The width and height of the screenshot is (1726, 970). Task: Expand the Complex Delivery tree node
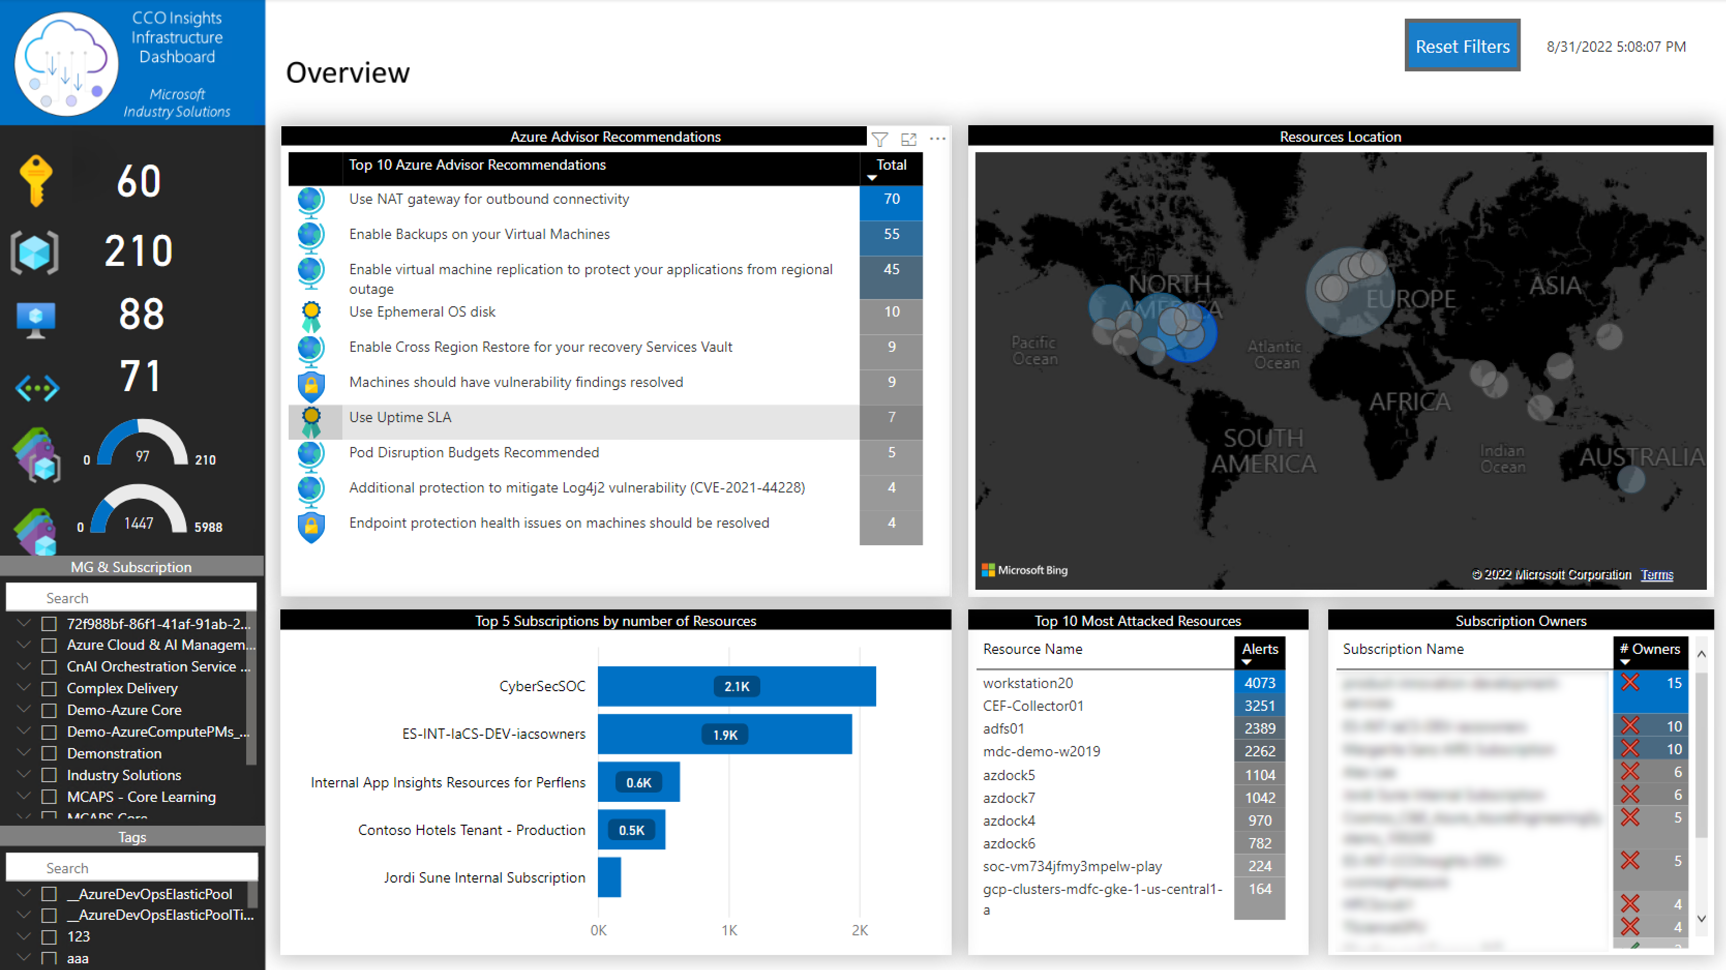(x=24, y=688)
